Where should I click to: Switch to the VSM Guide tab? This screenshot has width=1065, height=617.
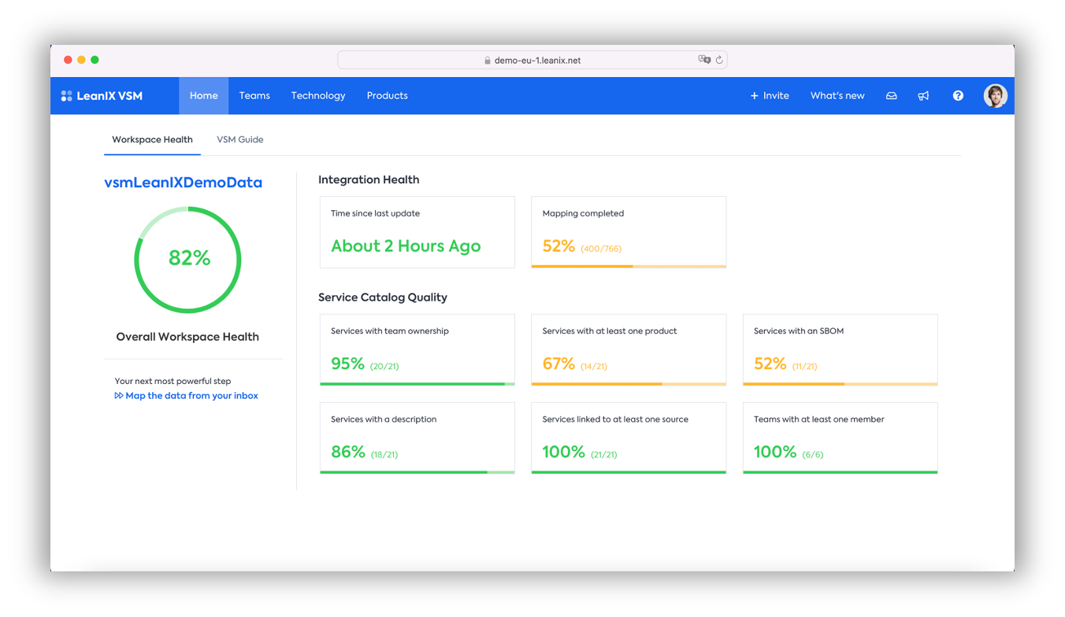tap(240, 139)
